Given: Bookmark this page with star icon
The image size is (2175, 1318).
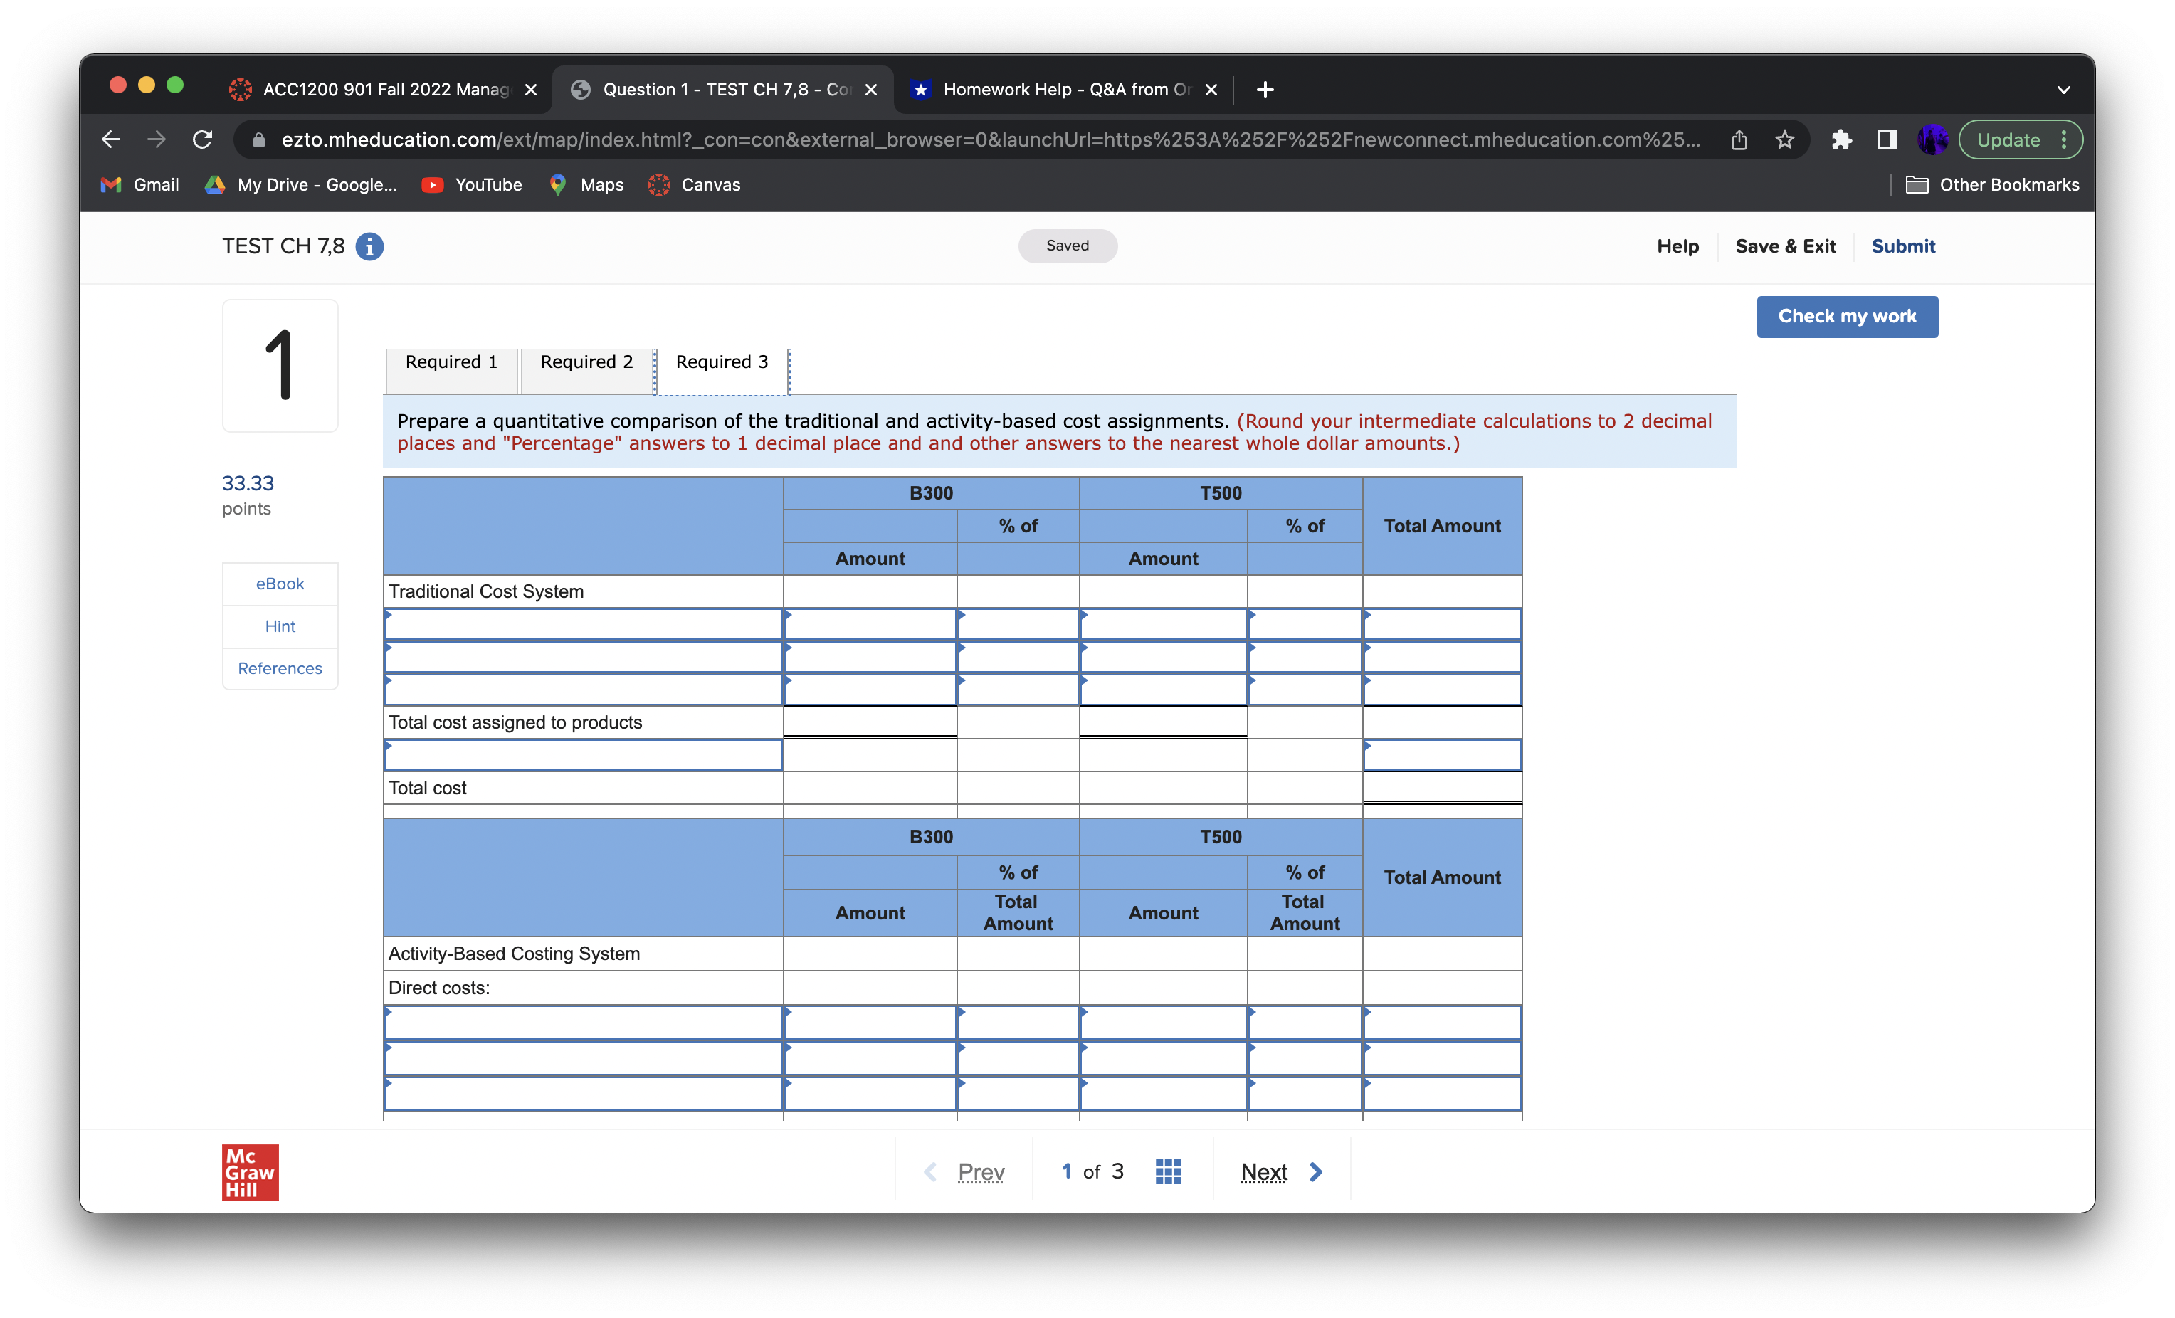Looking at the screenshot, I should [x=1784, y=139].
